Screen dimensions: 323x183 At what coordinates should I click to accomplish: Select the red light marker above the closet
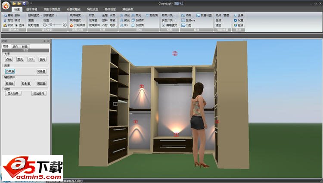click(x=175, y=53)
